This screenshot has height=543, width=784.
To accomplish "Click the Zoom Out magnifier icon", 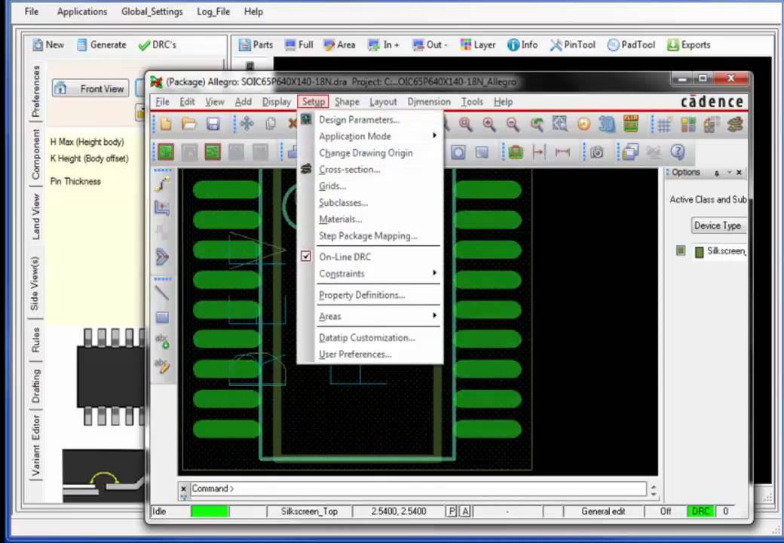I will click(x=513, y=124).
